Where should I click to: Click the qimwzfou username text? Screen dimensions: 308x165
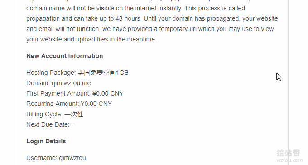pyautogui.click(x=72, y=158)
